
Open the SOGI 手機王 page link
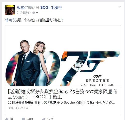[x=51, y=8]
